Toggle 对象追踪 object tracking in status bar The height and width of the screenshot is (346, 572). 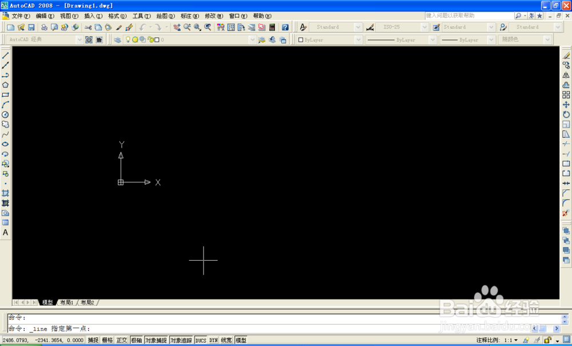click(x=181, y=340)
